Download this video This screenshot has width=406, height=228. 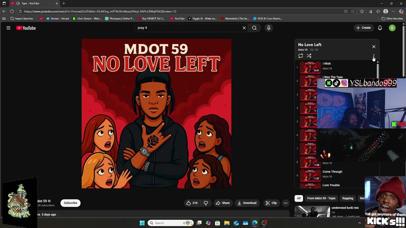(247, 203)
